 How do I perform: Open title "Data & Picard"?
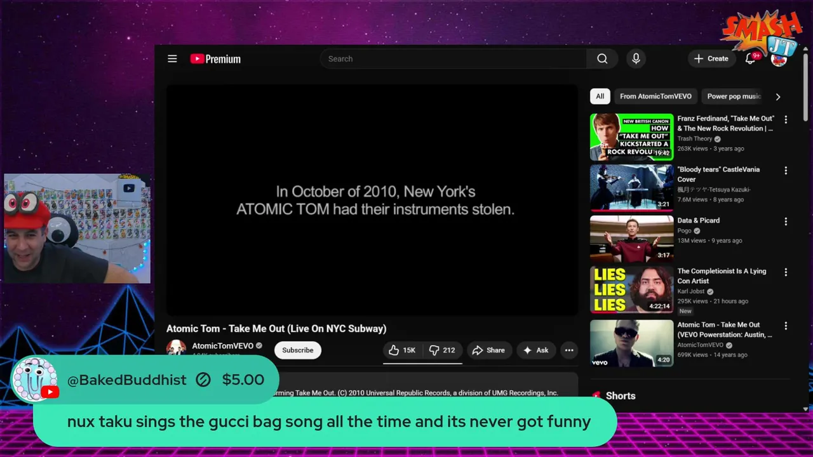pos(698,220)
